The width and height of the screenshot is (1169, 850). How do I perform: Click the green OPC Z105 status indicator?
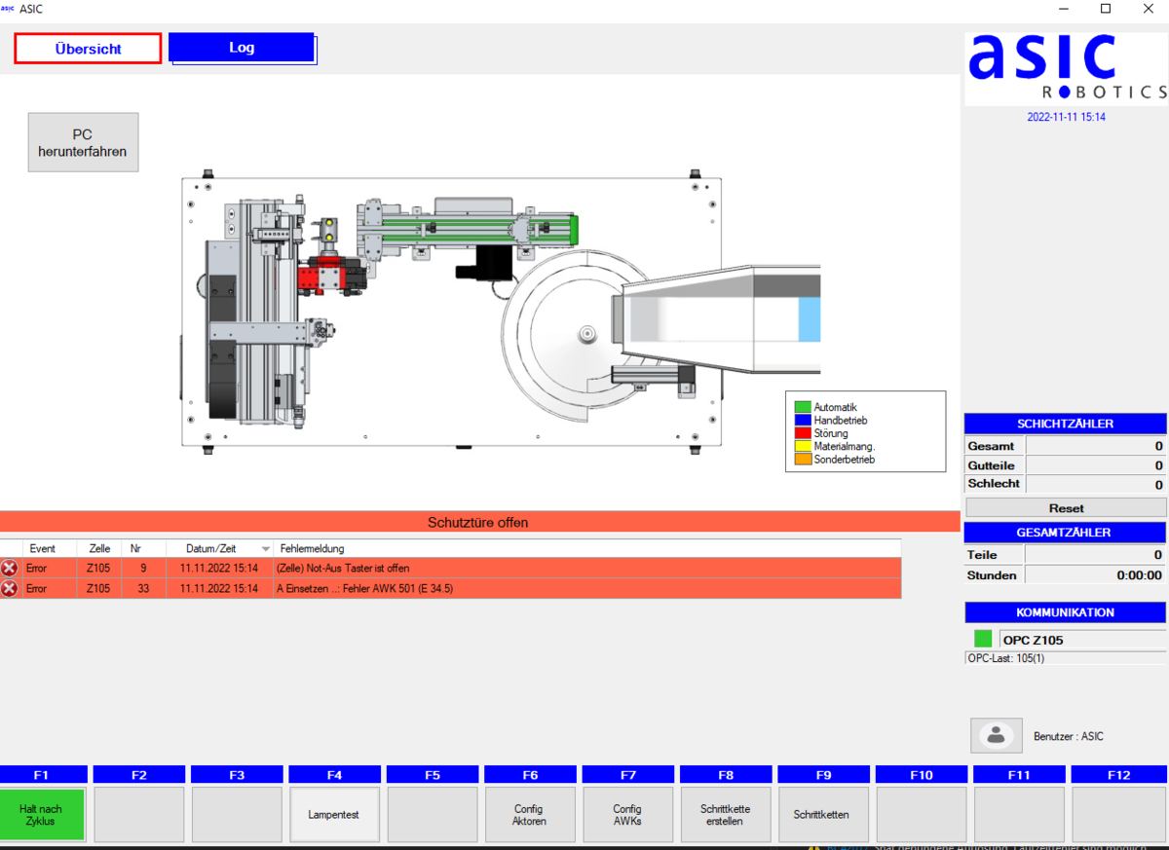pos(983,640)
